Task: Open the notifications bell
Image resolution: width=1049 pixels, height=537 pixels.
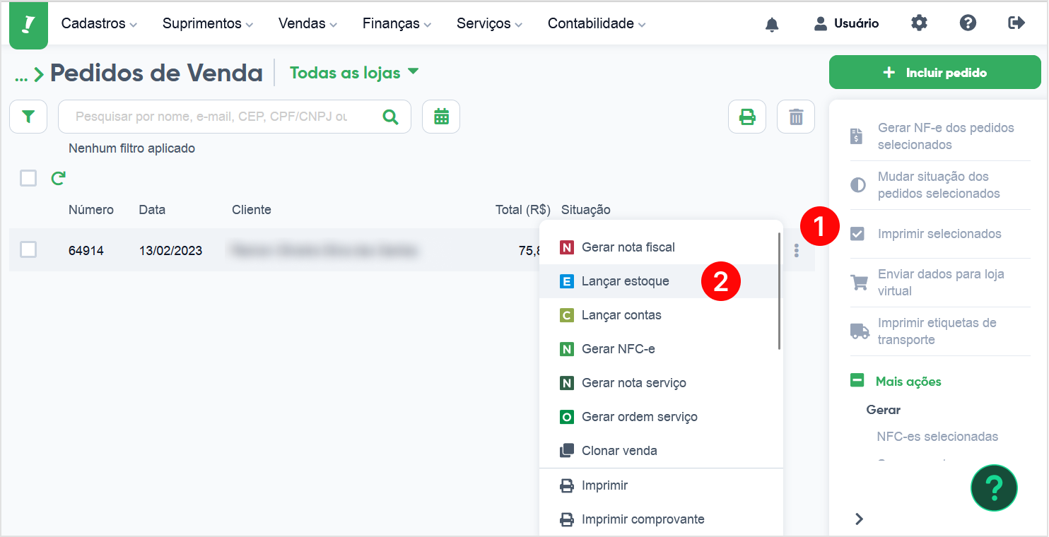Action: pyautogui.click(x=772, y=24)
